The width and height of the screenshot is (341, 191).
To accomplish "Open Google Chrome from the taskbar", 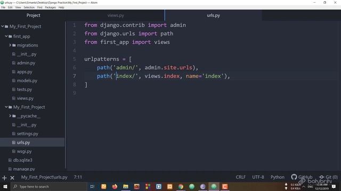I will pos(181,186).
